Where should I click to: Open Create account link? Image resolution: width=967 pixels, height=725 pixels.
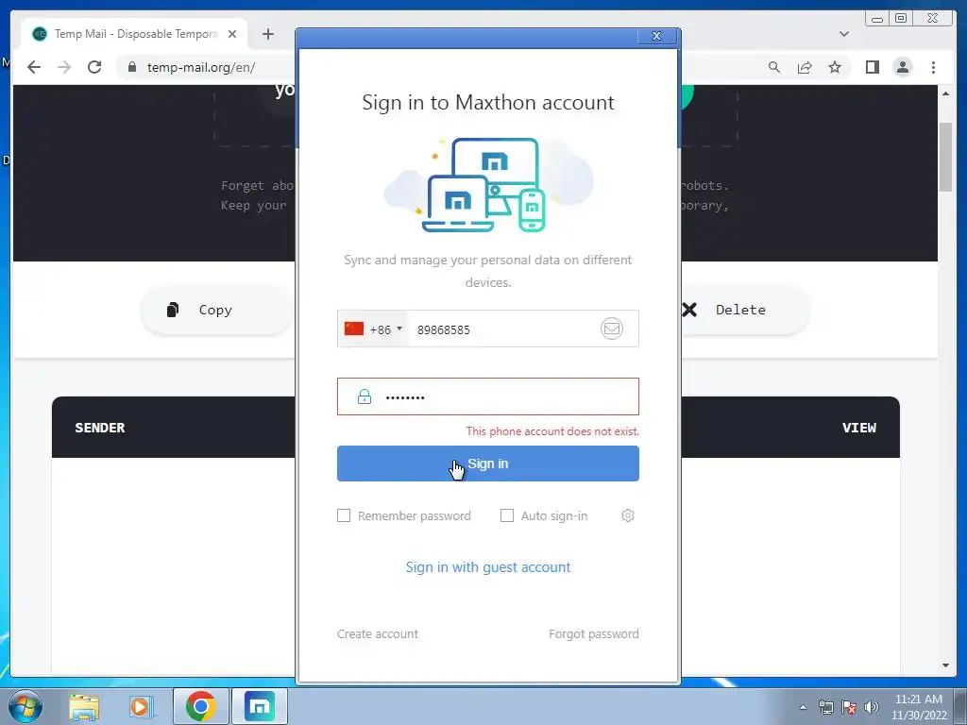coord(378,633)
